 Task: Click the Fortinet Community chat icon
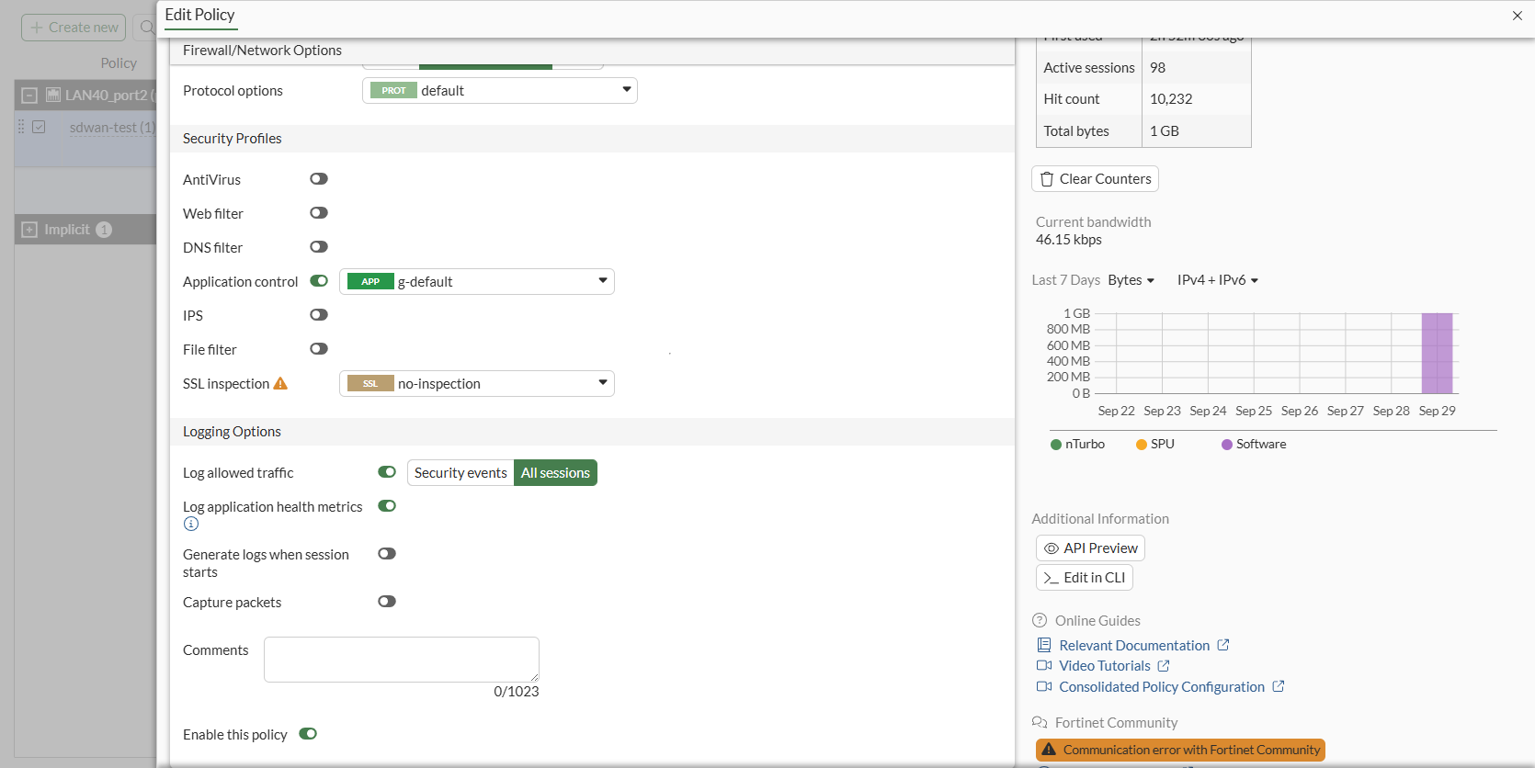pos(1040,722)
